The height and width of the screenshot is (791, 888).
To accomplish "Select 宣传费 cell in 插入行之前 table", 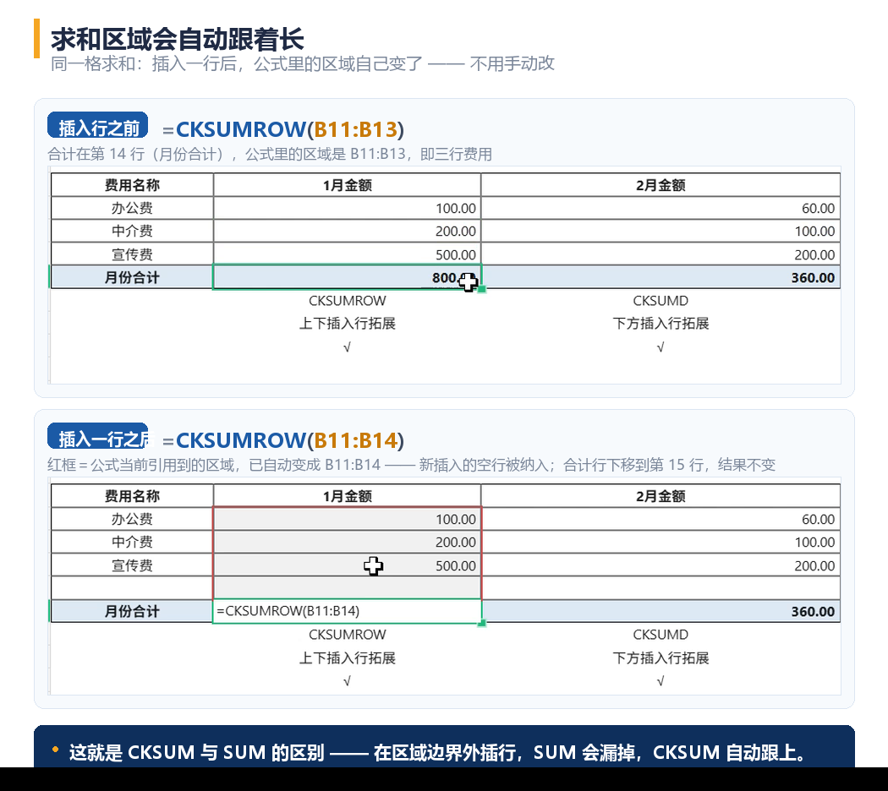I will tap(132, 254).
